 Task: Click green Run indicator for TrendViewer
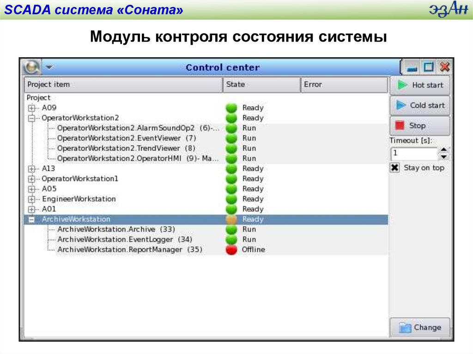pyautogui.click(x=231, y=148)
